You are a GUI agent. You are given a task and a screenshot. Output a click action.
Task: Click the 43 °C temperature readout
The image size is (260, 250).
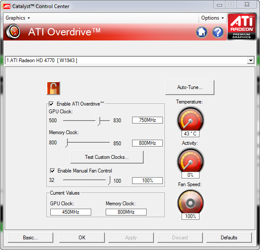[x=191, y=134]
